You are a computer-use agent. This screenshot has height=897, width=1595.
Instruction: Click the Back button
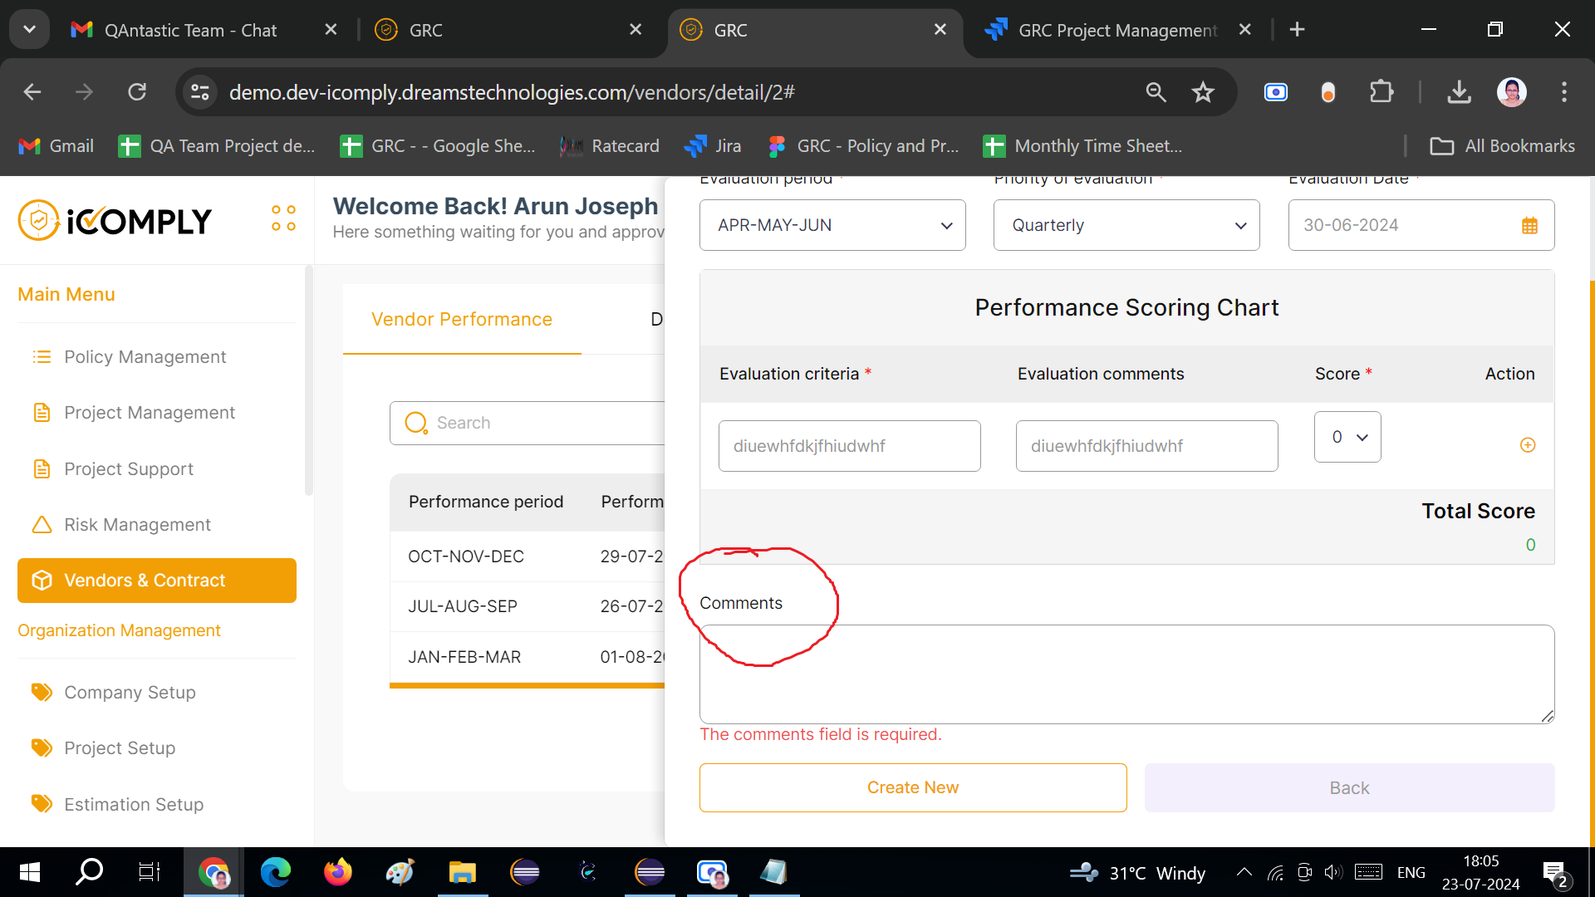(x=1348, y=787)
